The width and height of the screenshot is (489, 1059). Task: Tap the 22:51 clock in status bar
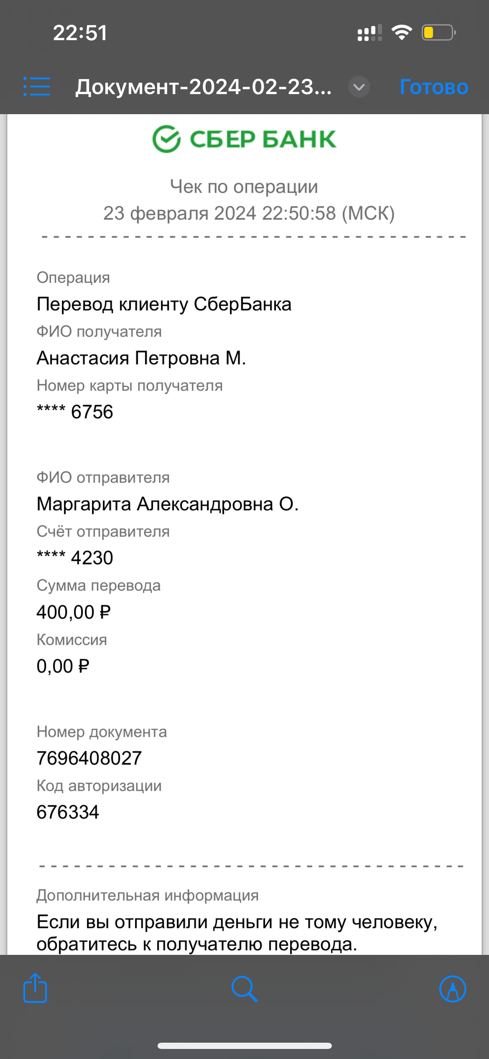(x=80, y=33)
